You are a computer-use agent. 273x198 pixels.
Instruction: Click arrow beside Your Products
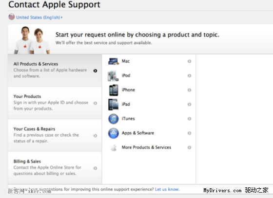[x=95, y=103]
